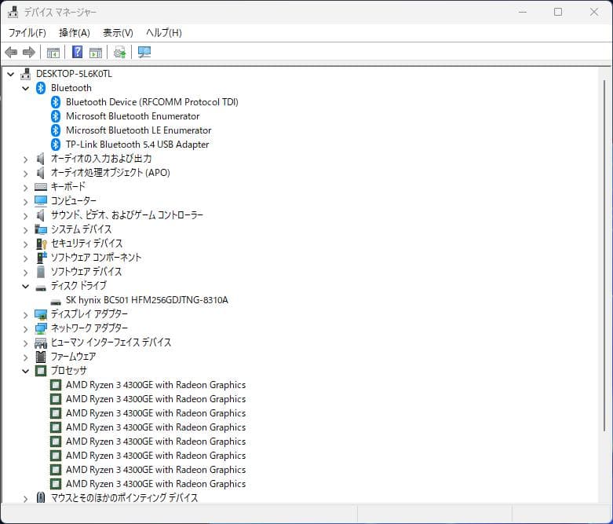
Task: Select first AMD Ryzen 3 4300GE processor entry
Action: tap(155, 385)
